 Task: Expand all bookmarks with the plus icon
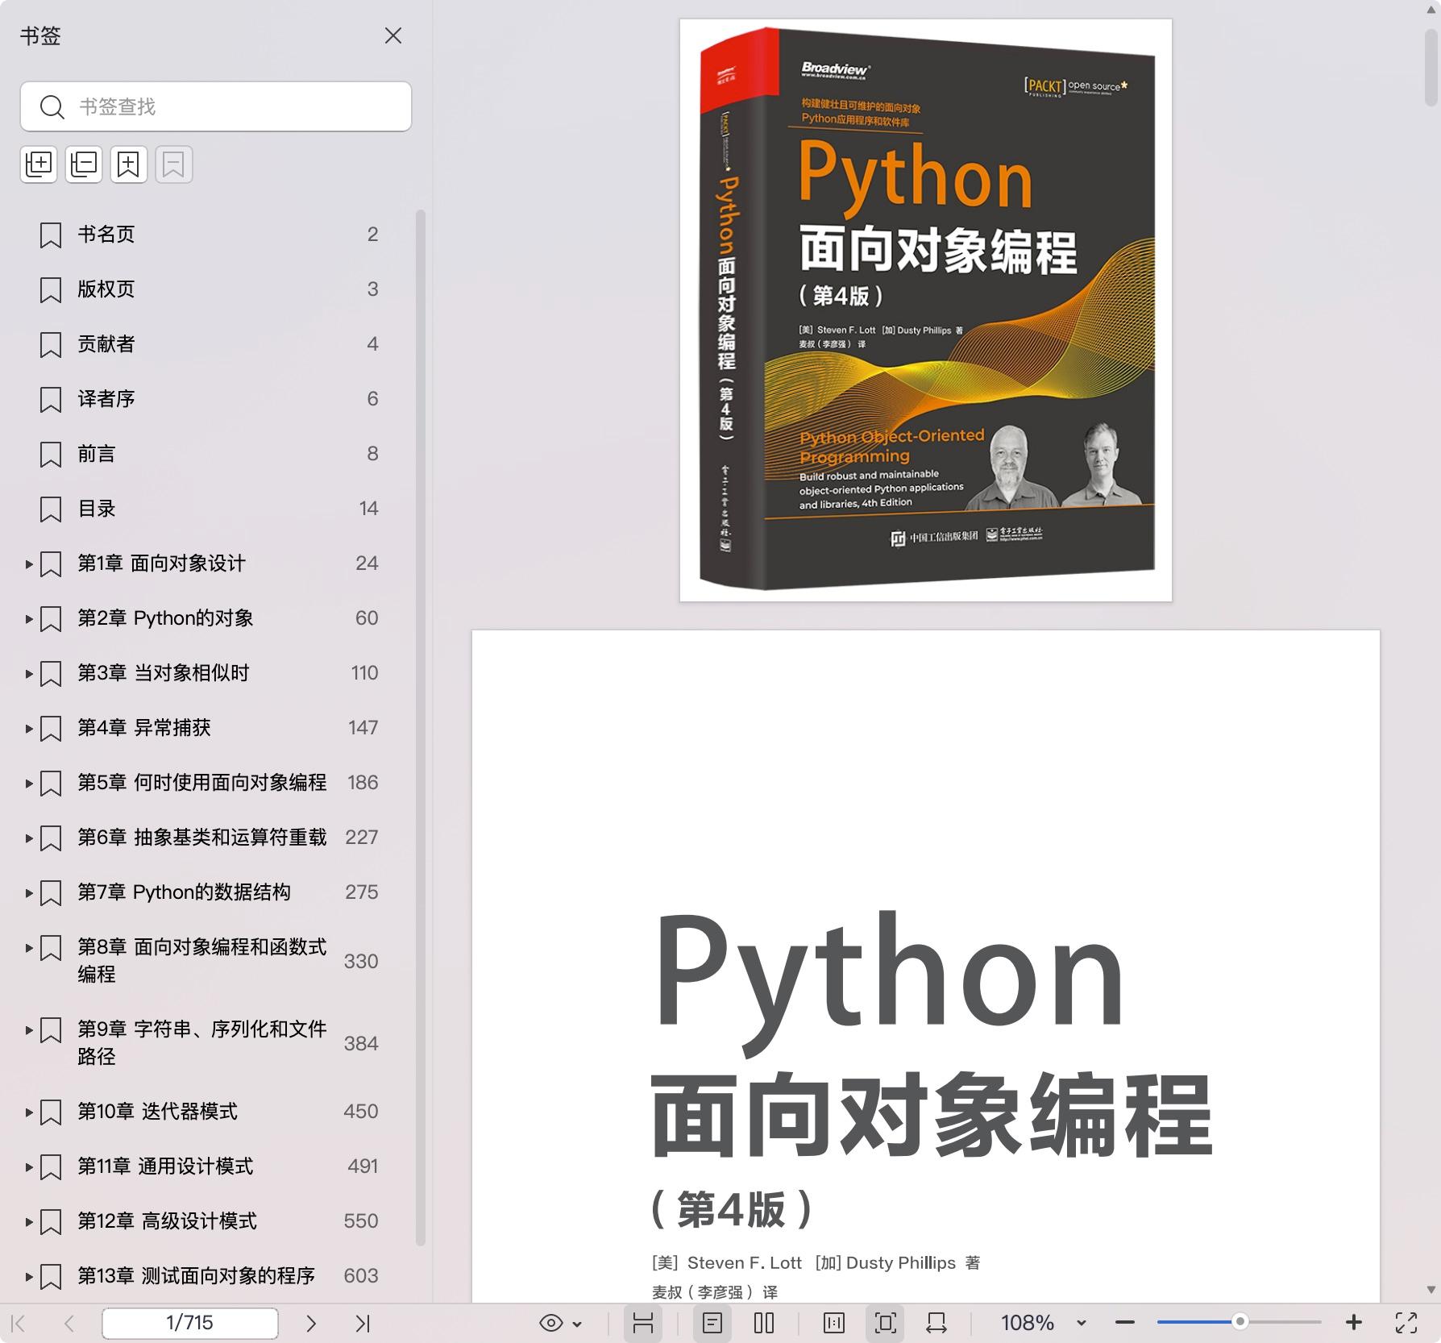click(x=39, y=164)
